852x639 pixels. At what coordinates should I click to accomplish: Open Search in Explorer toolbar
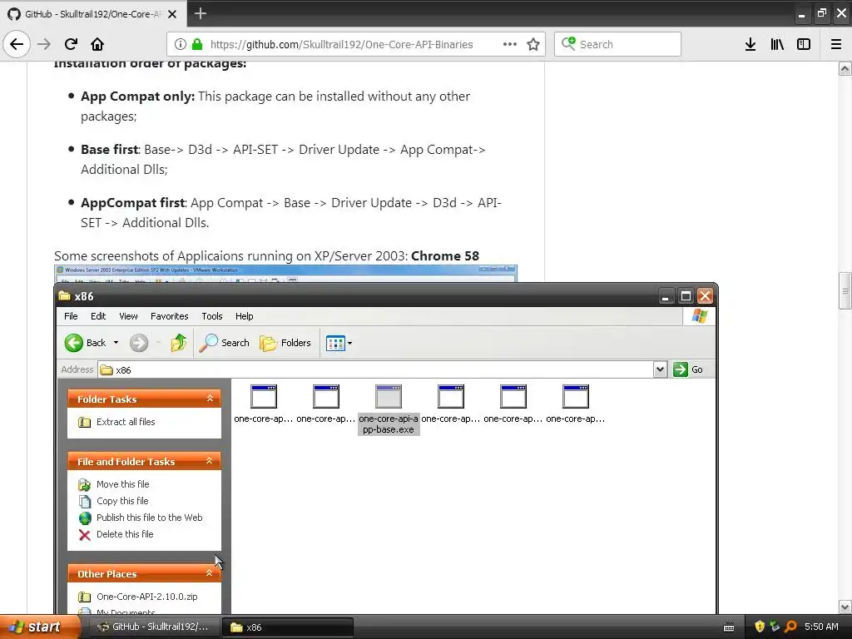[x=224, y=343]
